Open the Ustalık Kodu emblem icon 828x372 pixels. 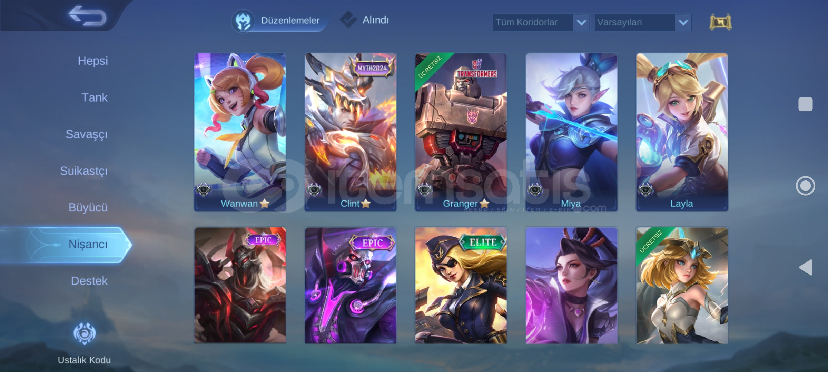[85, 333]
